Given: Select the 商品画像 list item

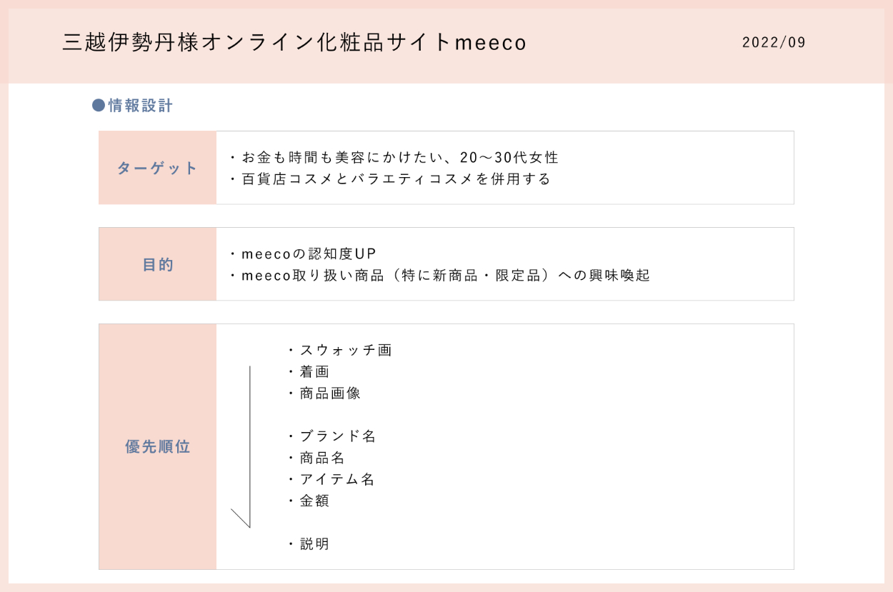Looking at the screenshot, I should tap(324, 393).
